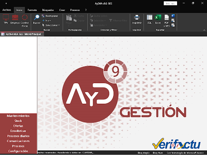The image size is (207, 155).
Task: Export to PDF or XPS
Action: 167,21
